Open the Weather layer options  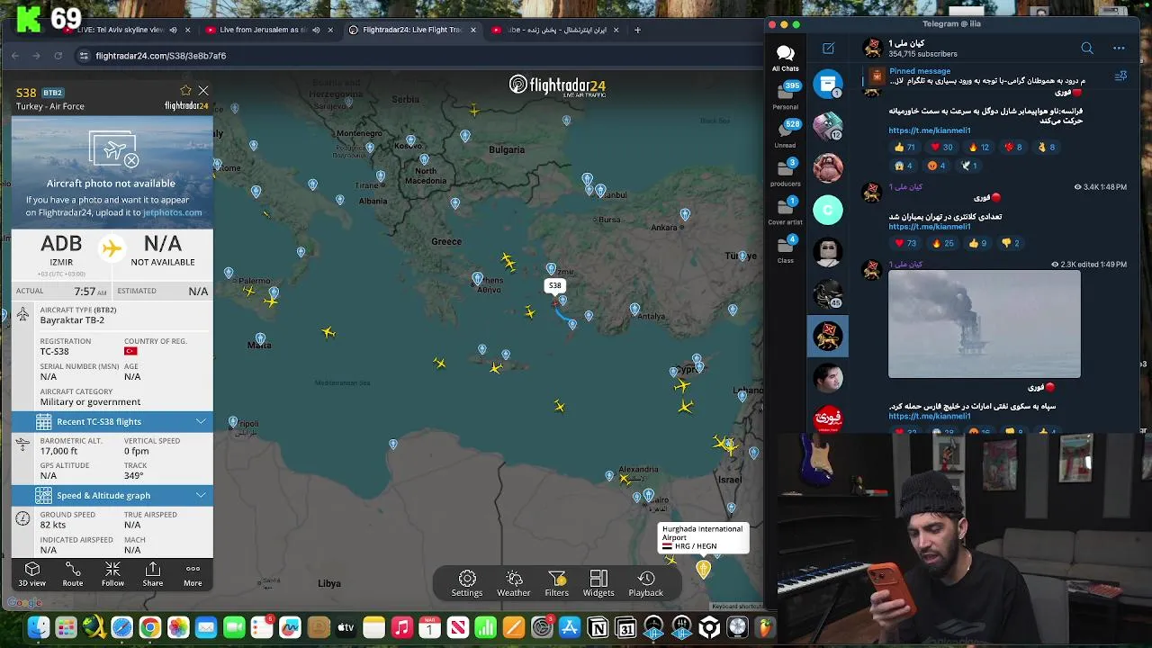coord(514,583)
